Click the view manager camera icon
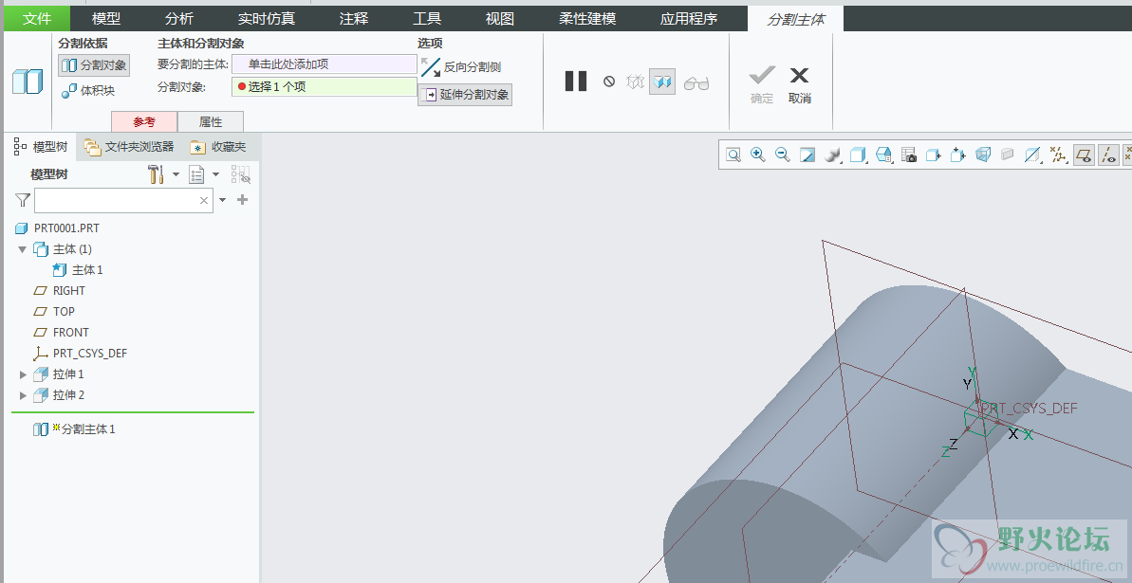This screenshot has width=1132, height=583. pyautogui.click(x=909, y=155)
